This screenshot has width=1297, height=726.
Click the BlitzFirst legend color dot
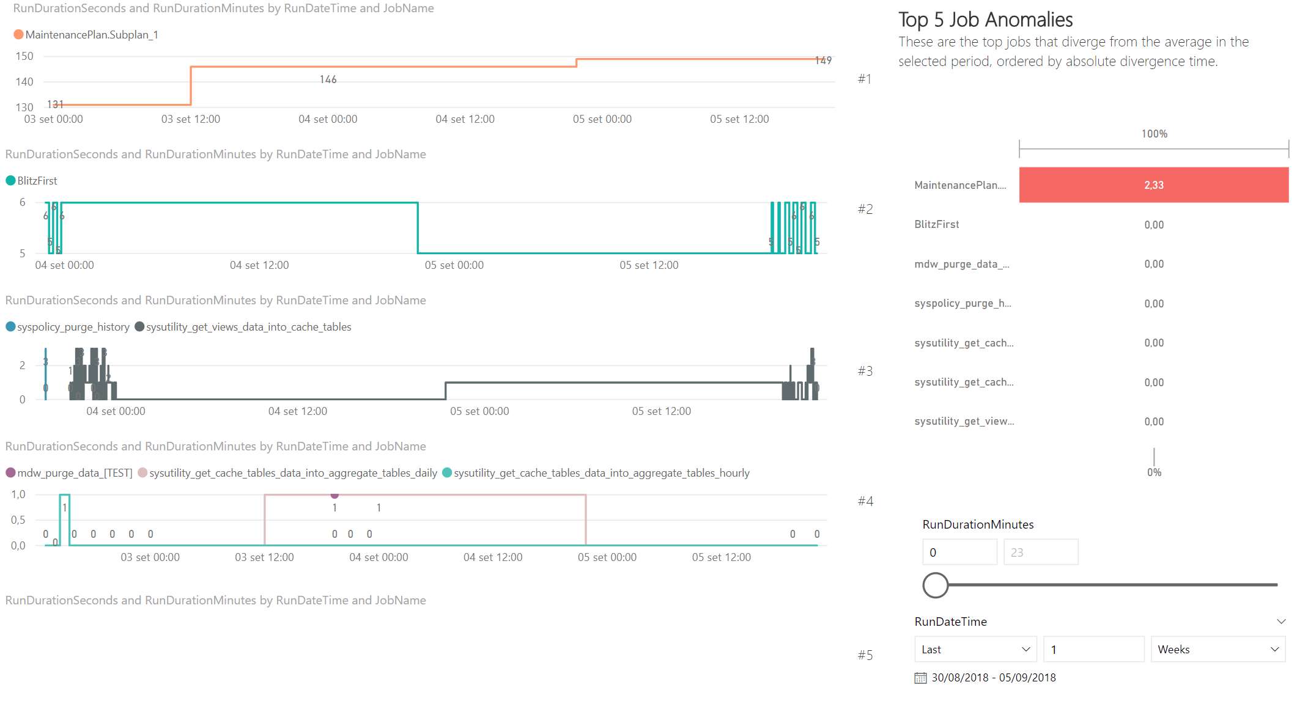(x=9, y=180)
